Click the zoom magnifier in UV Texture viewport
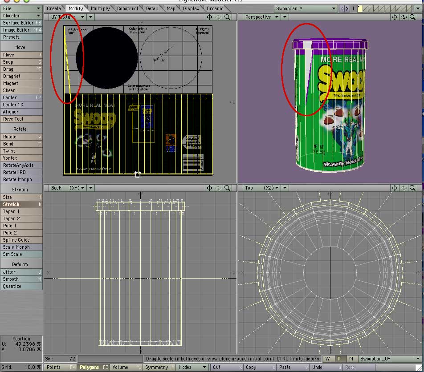424x372 pixels. (x=228, y=17)
